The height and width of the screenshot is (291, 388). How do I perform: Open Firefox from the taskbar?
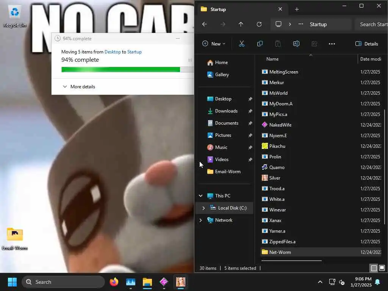[x=114, y=282]
